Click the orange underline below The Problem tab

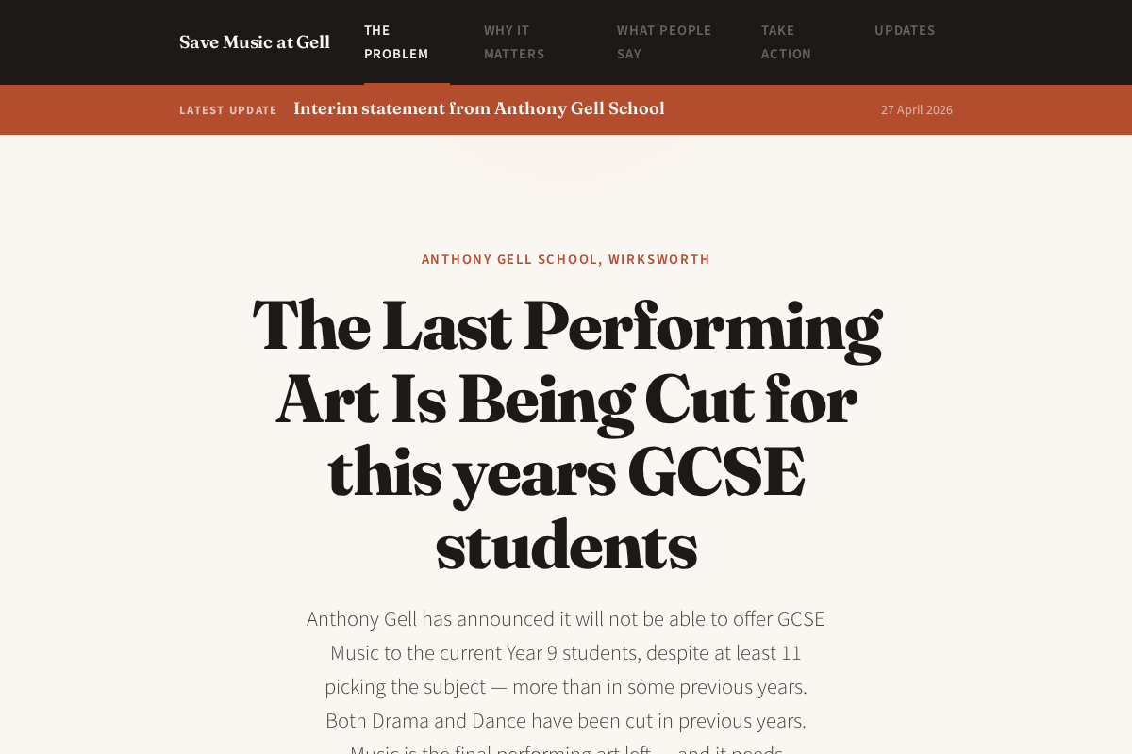(x=407, y=83)
